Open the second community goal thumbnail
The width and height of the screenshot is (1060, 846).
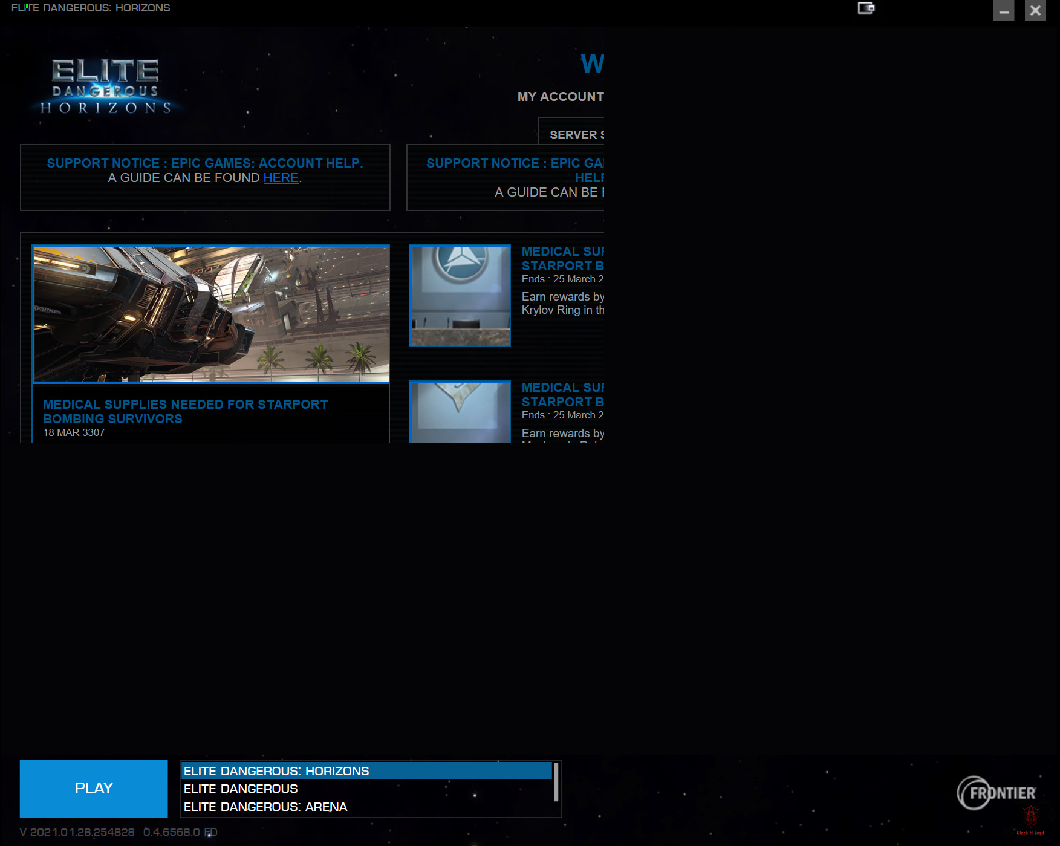coord(460,412)
